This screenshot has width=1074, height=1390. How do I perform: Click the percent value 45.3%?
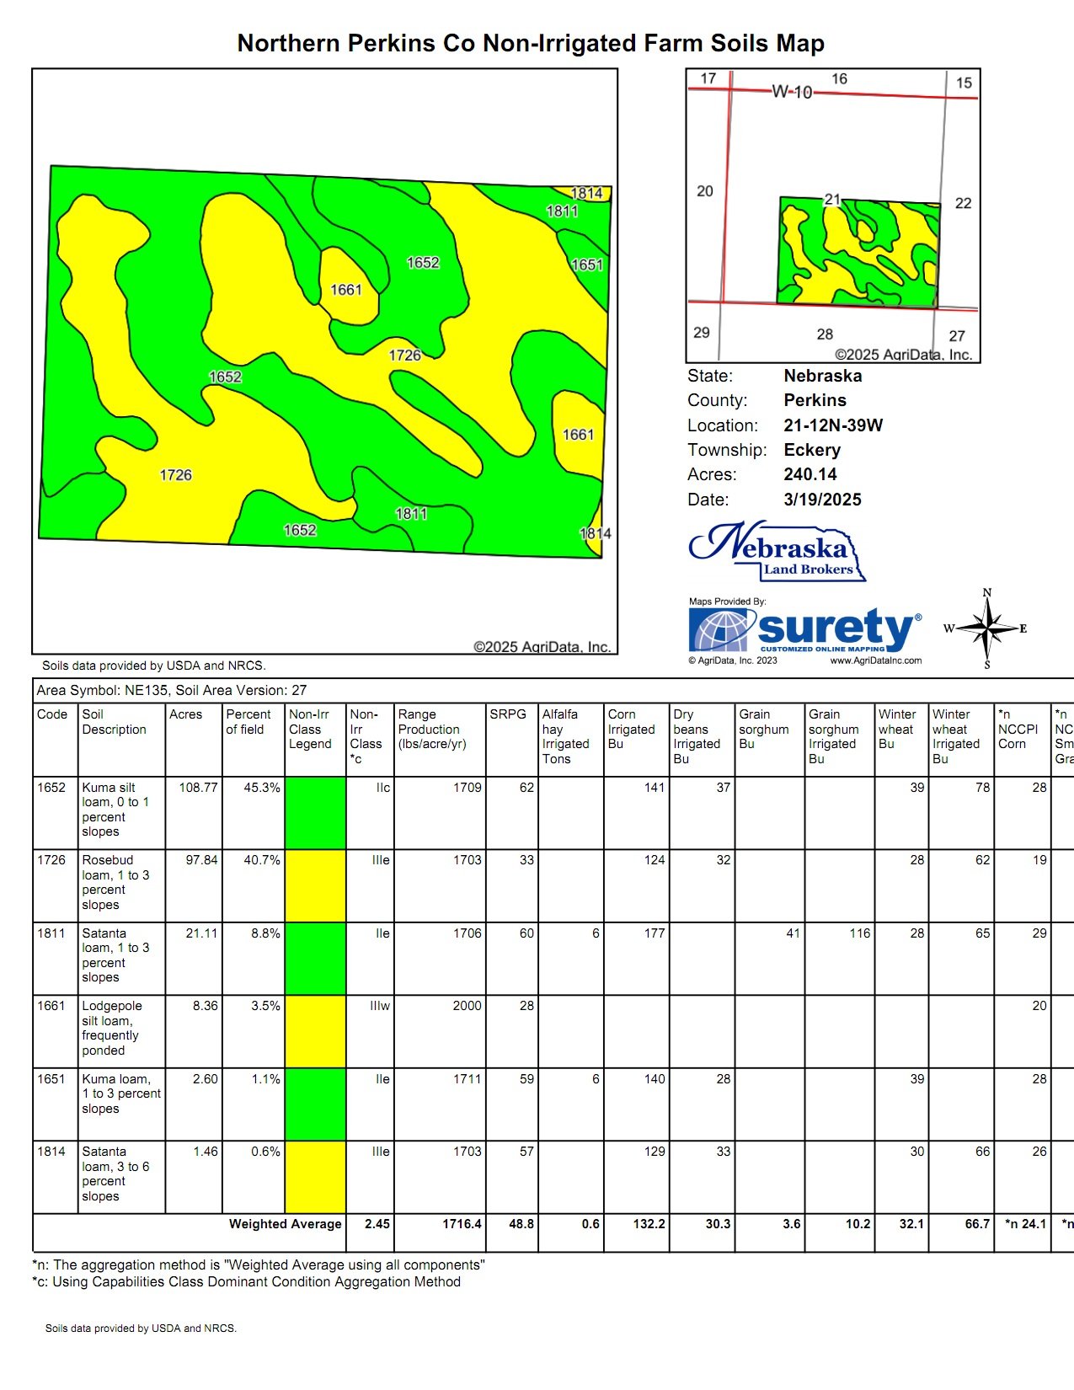tap(262, 788)
